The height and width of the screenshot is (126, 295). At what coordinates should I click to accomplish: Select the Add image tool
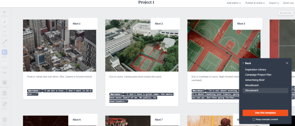click(x=5, y=83)
